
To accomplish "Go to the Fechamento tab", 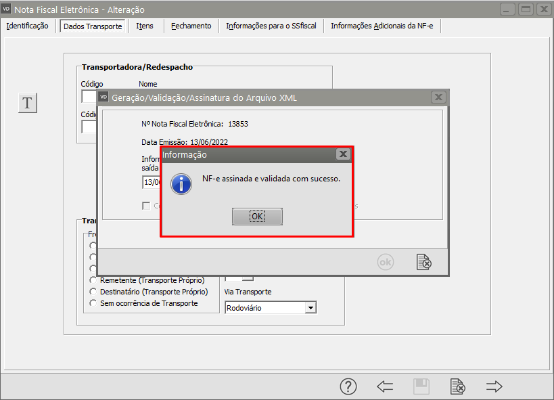I will pyautogui.click(x=191, y=26).
